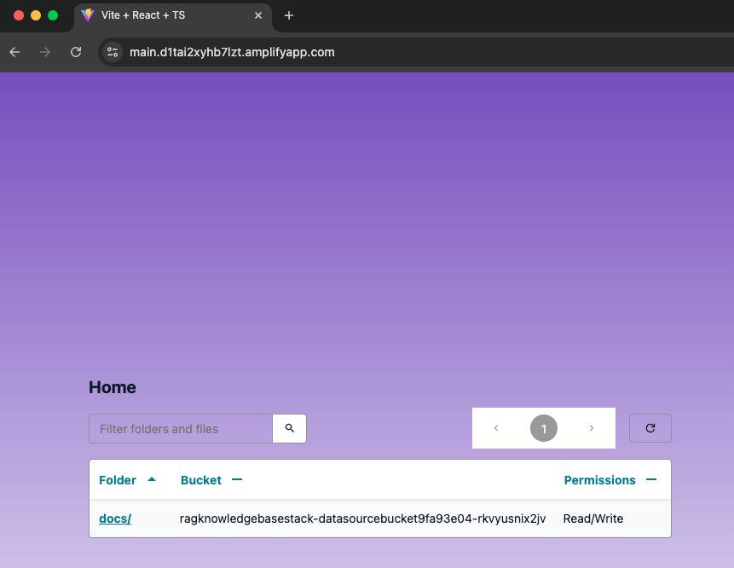This screenshot has height=568, width=734.
Task: Click the search magnifier button
Action: tap(289, 428)
